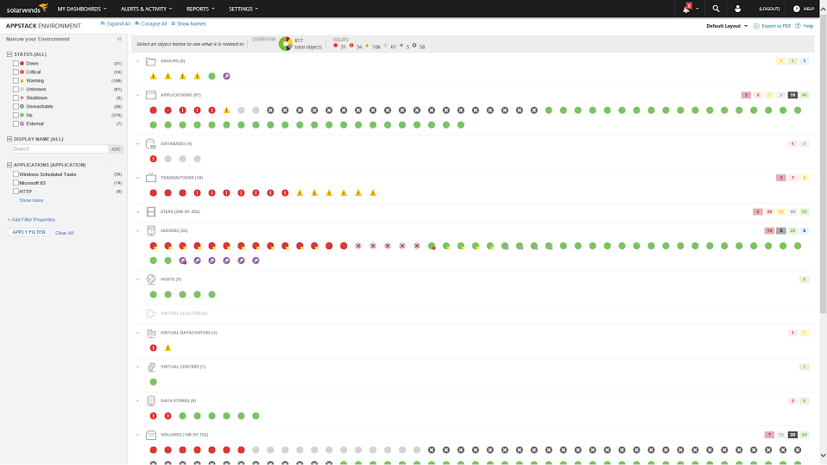
Task: Click the Steps category icon
Action: tap(151, 211)
